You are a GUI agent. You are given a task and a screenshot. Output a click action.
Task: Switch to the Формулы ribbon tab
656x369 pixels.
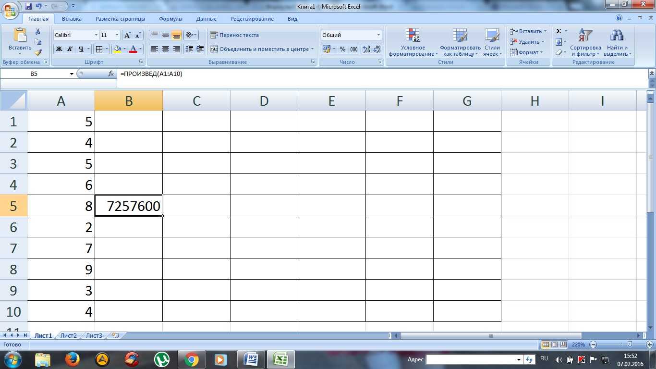[x=170, y=19]
